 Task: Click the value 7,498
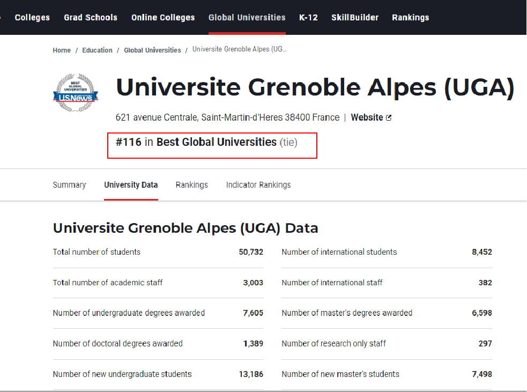pos(482,374)
